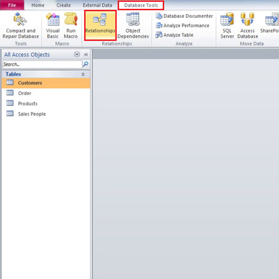Collapse the navigation pane with double chevron
This screenshot has height=279, width=279.
click(x=86, y=55)
